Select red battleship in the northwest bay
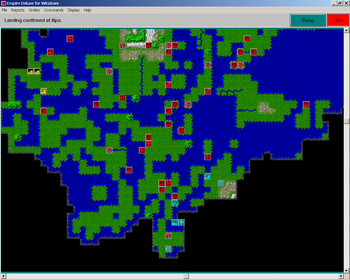 click(x=50, y=52)
